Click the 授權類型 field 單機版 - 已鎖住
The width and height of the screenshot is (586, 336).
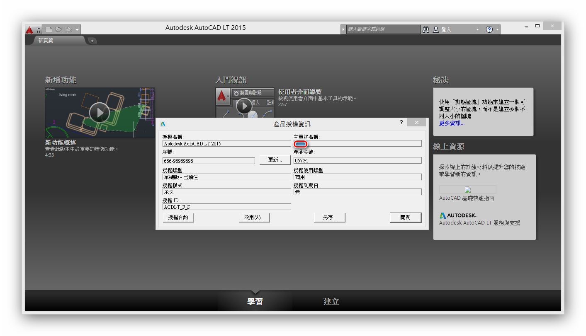(x=227, y=177)
